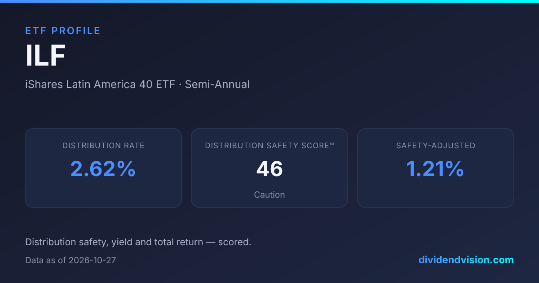Click the Data as of 2026-10-27 text

click(71, 260)
